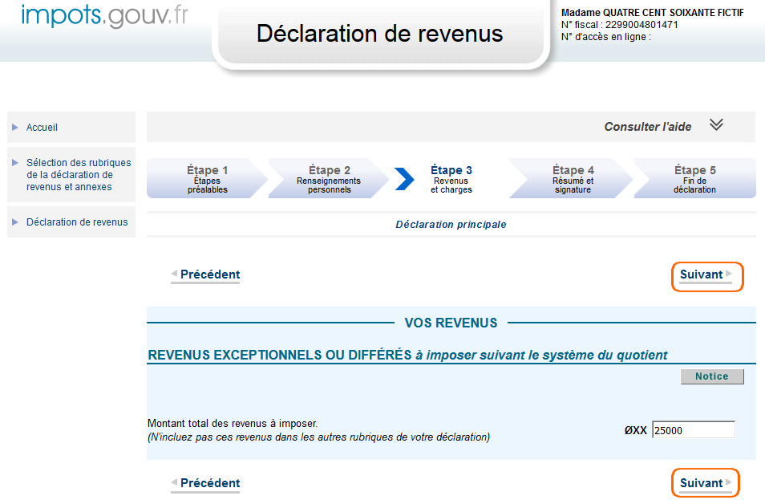Click the N° d'accès en ligne text

[x=606, y=37]
